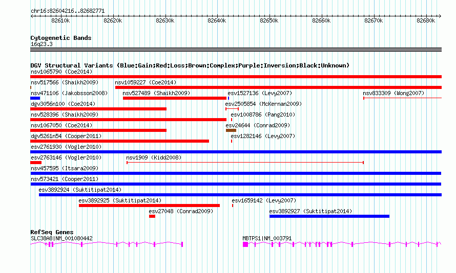Viewport: 456px width, 273px height.
Task: Click the 82610k ruler tick label
Action: point(60,20)
